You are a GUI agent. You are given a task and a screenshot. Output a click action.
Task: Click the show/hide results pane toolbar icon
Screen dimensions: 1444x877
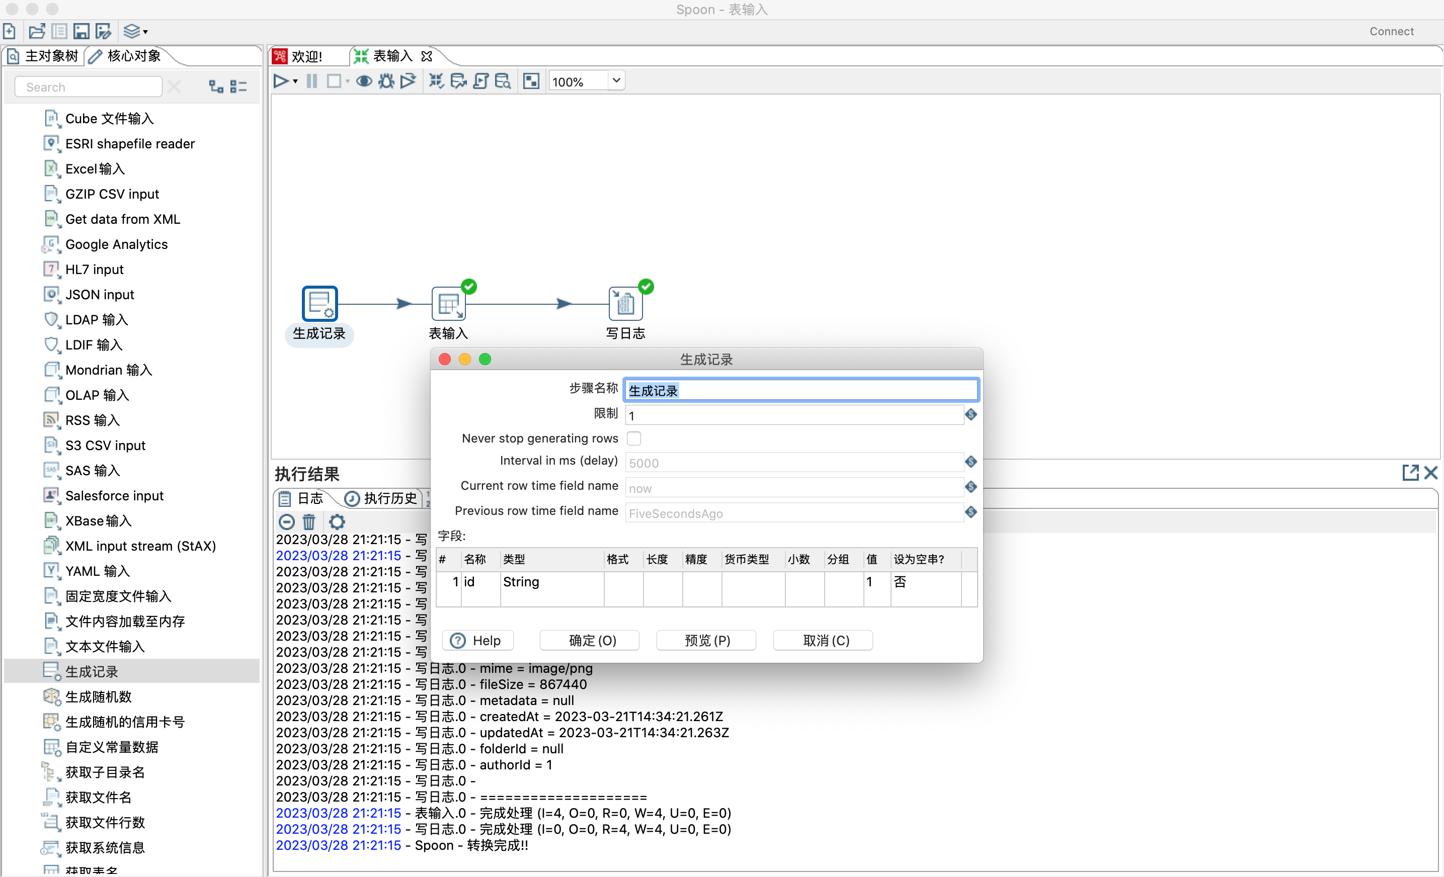[531, 81]
